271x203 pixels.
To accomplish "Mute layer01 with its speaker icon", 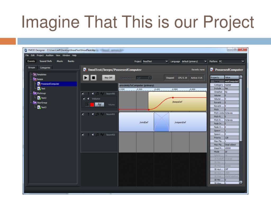I will [x=93, y=114].
